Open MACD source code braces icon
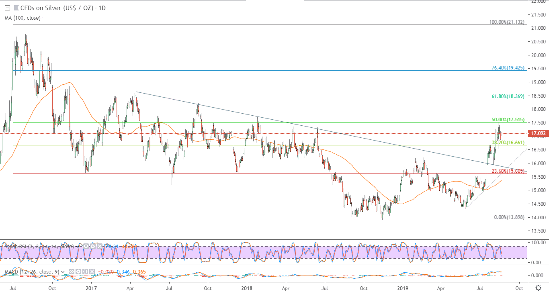 point(86,272)
